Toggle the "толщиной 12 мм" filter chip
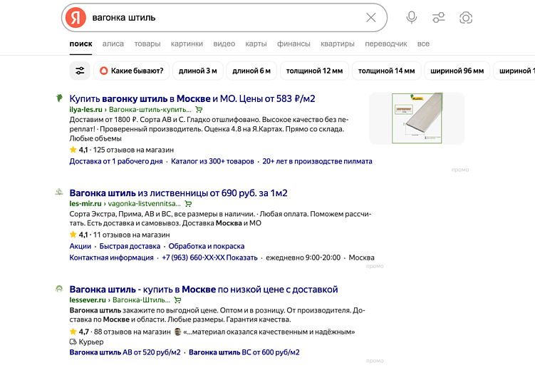Screen dimensions: 535x373 [314, 71]
